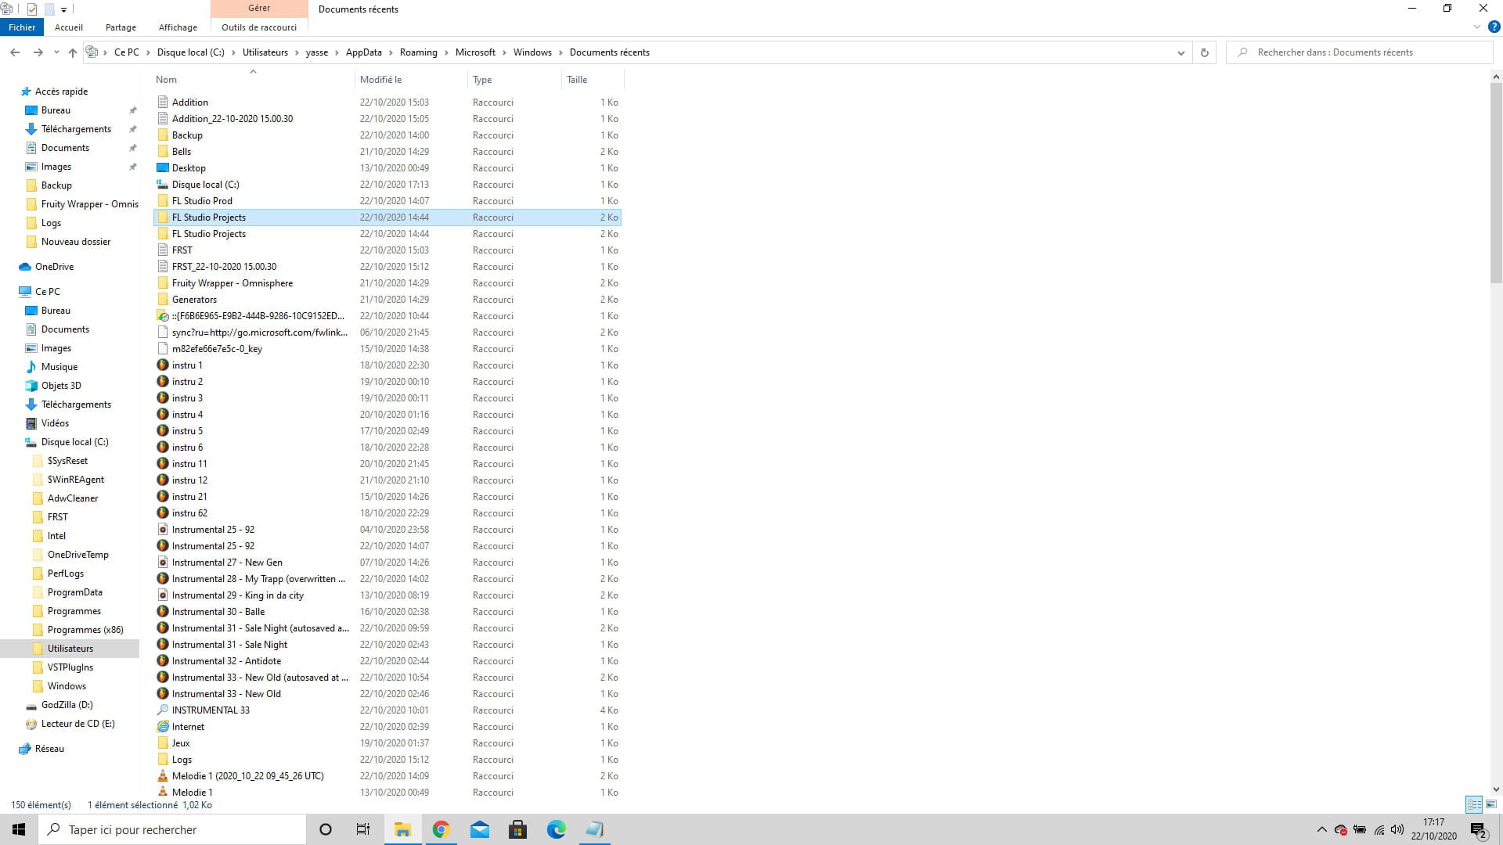Image resolution: width=1503 pixels, height=845 pixels.
Task: Open the Help question mark icon
Action: tap(1493, 27)
